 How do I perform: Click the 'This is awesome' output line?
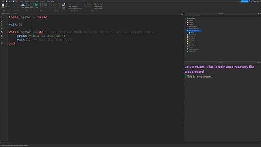(x=198, y=76)
